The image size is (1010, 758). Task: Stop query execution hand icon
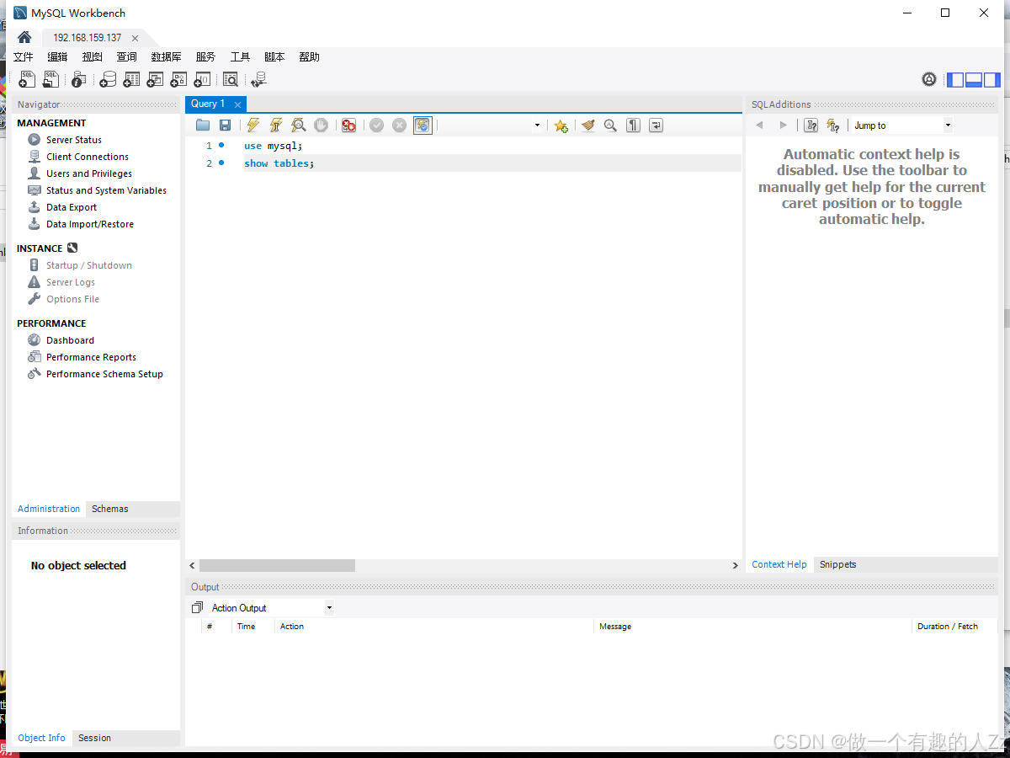click(x=321, y=125)
